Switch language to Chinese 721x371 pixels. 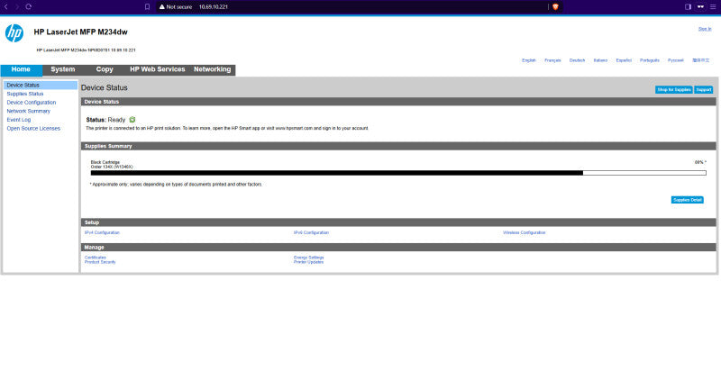[701, 60]
